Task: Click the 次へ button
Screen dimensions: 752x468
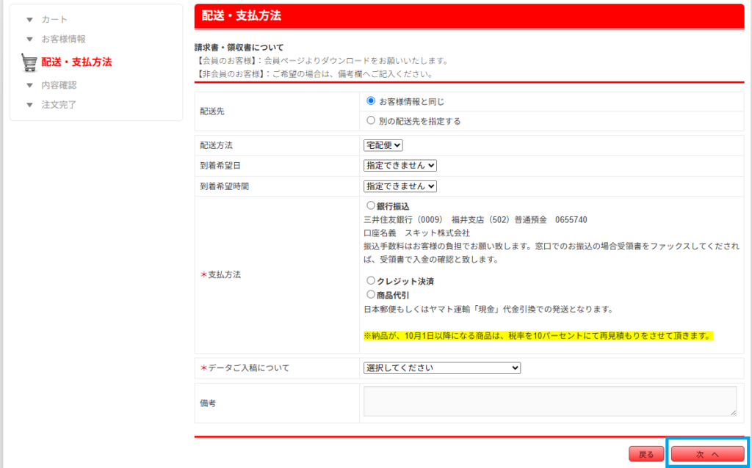Action: coord(707,454)
